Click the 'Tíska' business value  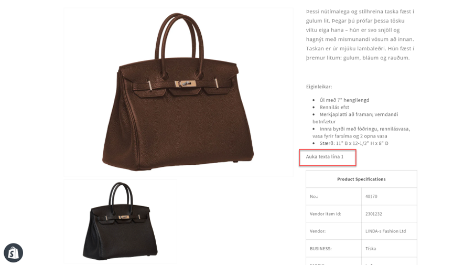[x=371, y=249]
